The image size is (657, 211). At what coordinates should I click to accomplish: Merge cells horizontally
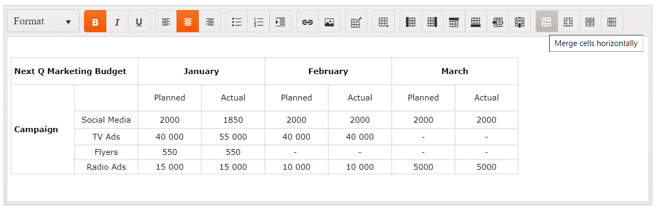tap(547, 22)
